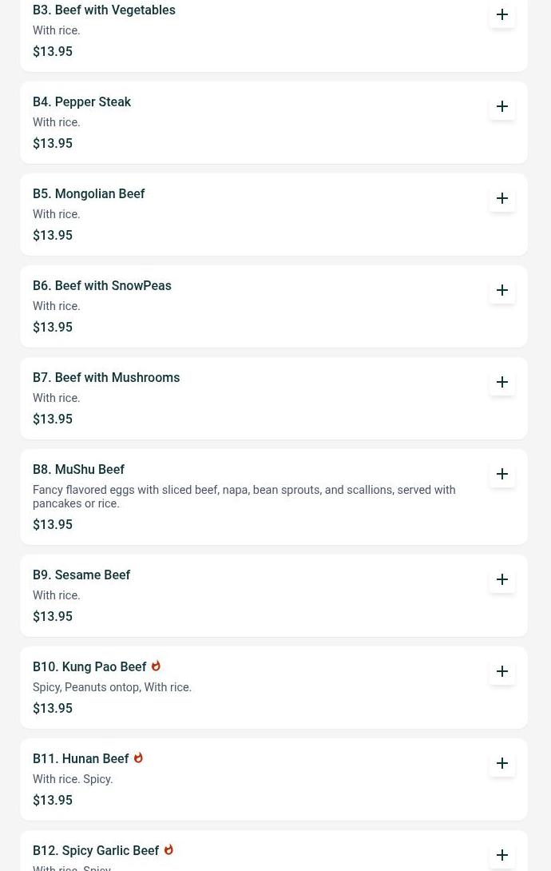Open B8. MuShu Beef item details
The width and height of the screenshot is (551, 871).
pos(78,470)
